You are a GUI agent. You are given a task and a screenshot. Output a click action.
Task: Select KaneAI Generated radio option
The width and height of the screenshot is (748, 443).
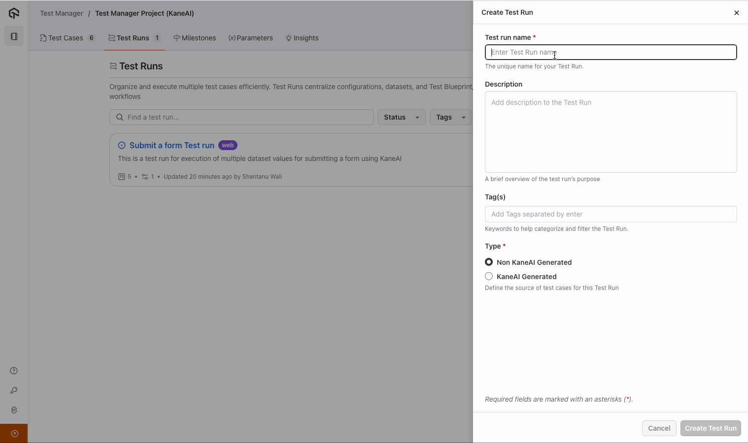click(489, 276)
